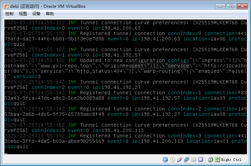Open the shared folders status icon
This screenshot has width=251, height=166.
pos(193,160)
